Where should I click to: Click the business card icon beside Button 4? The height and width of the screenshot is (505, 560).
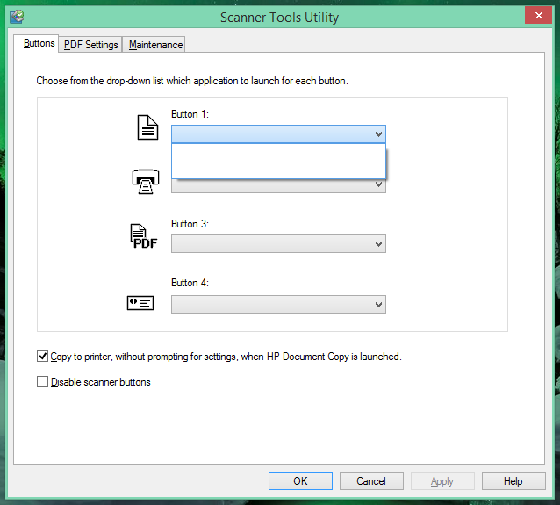(x=140, y=303)
